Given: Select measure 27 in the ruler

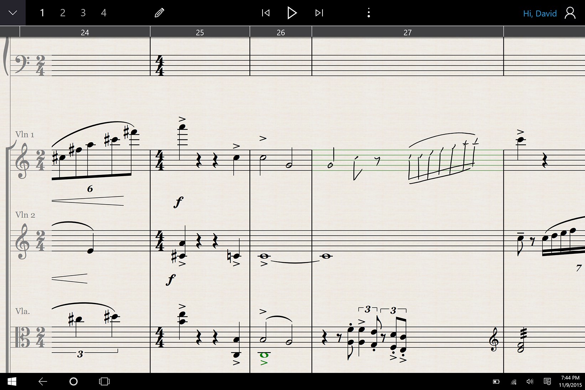Looking at the screenshot, I should [408, 32].
